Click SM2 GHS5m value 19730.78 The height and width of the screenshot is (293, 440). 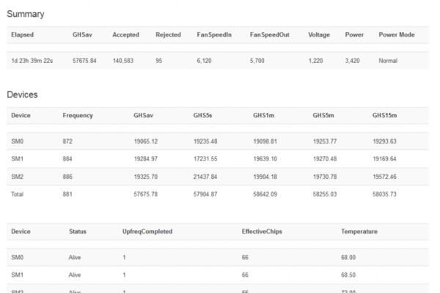(x=325, y=177)
